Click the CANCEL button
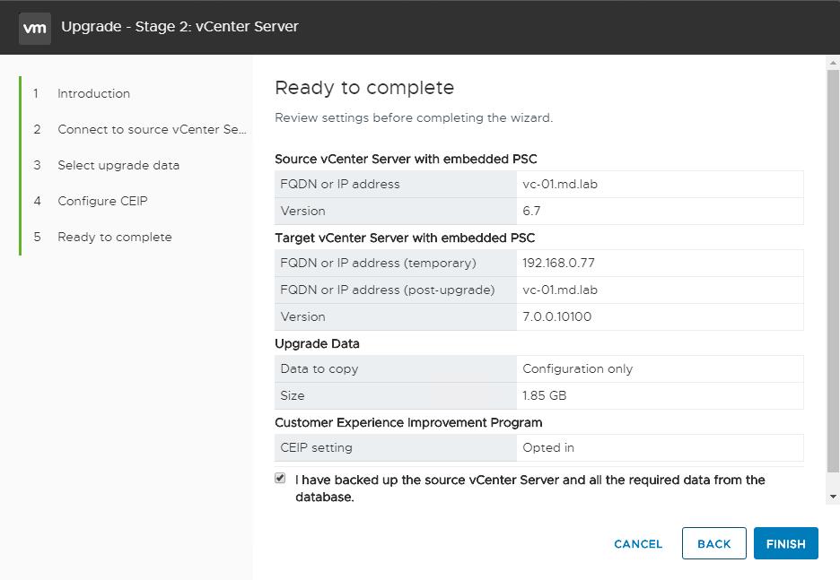The image size is (840, 580). point(638,543)
